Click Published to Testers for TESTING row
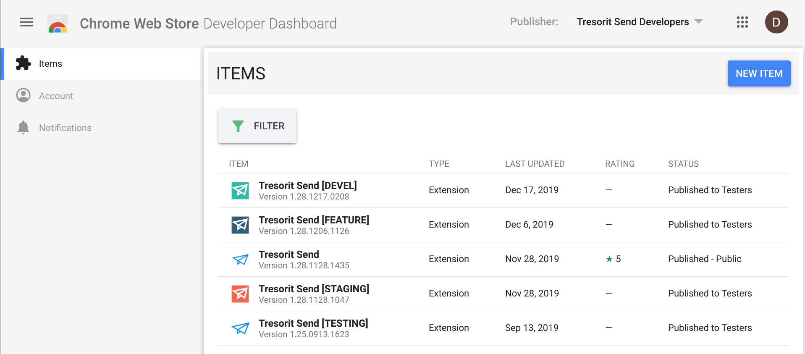This screenshot has width=805, height=354. (710, 328)
